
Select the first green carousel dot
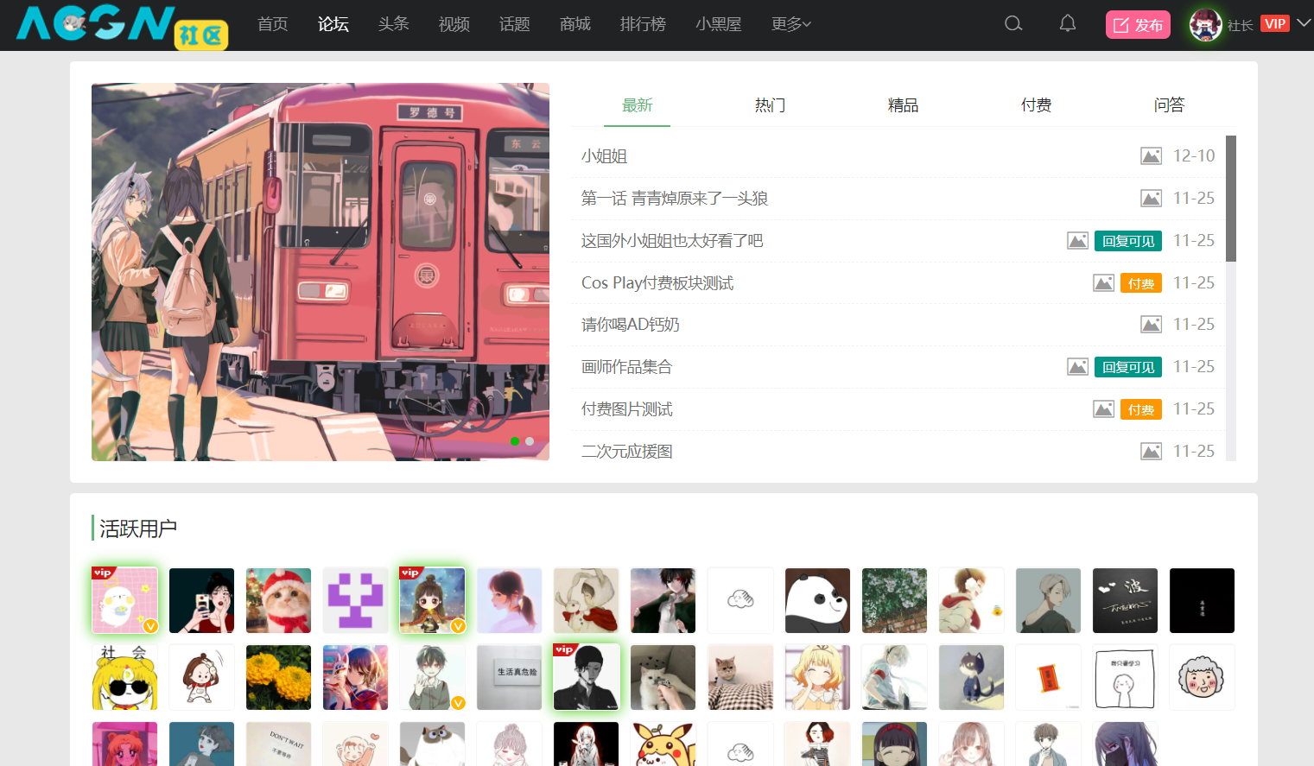515,441
